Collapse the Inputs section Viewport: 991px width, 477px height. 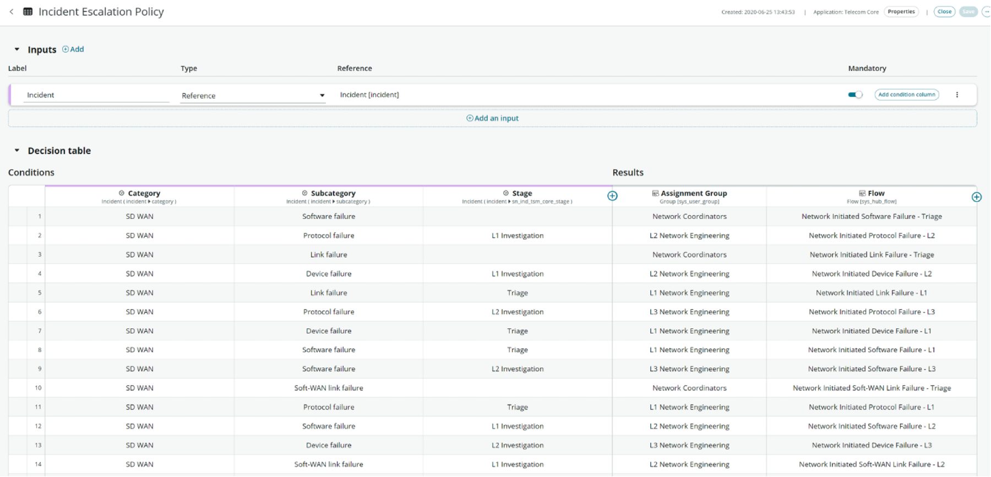pyautogui.click(x=17, y=50)
